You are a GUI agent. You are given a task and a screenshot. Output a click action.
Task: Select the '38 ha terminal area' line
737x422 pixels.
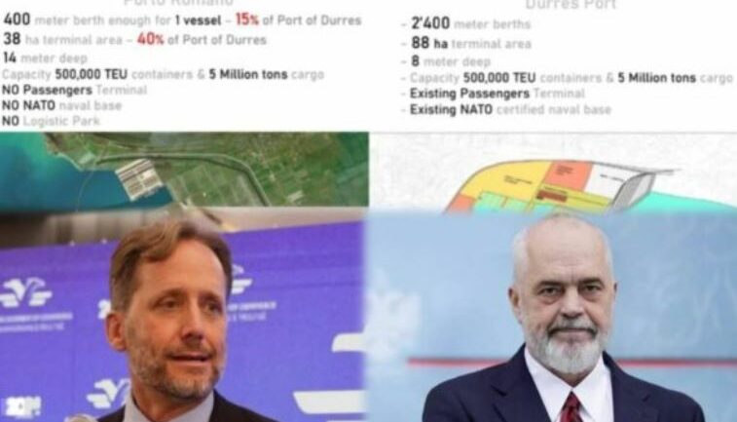pos(134,40)
